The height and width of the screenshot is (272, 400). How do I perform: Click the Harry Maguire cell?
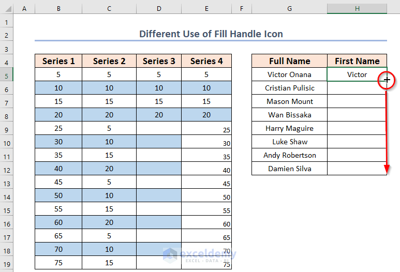click(289, 128)
